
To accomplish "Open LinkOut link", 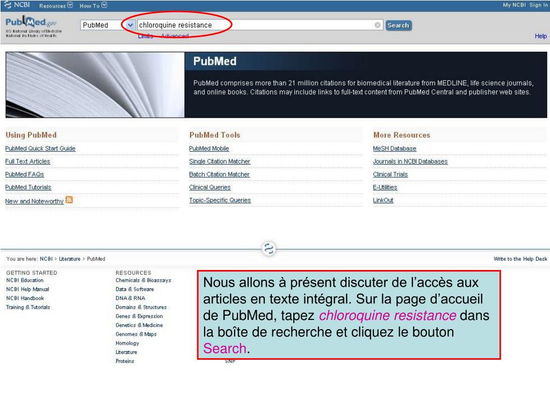I will [x=383, y=200].
